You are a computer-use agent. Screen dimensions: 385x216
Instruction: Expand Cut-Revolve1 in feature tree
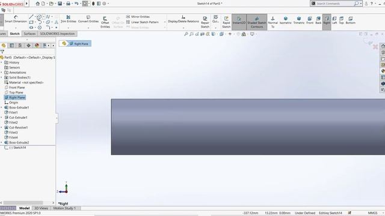coord(1,128)
